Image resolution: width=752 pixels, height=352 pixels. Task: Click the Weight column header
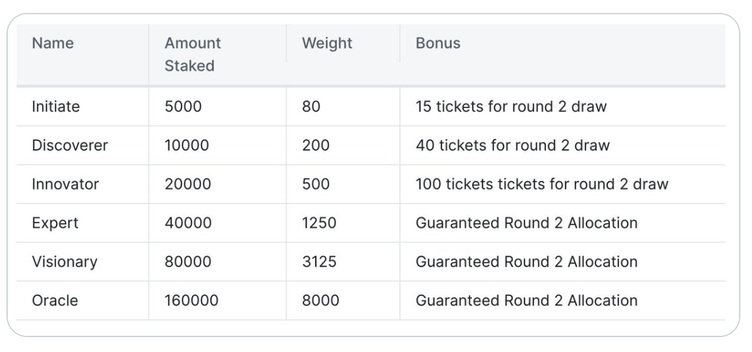point(327,43)
